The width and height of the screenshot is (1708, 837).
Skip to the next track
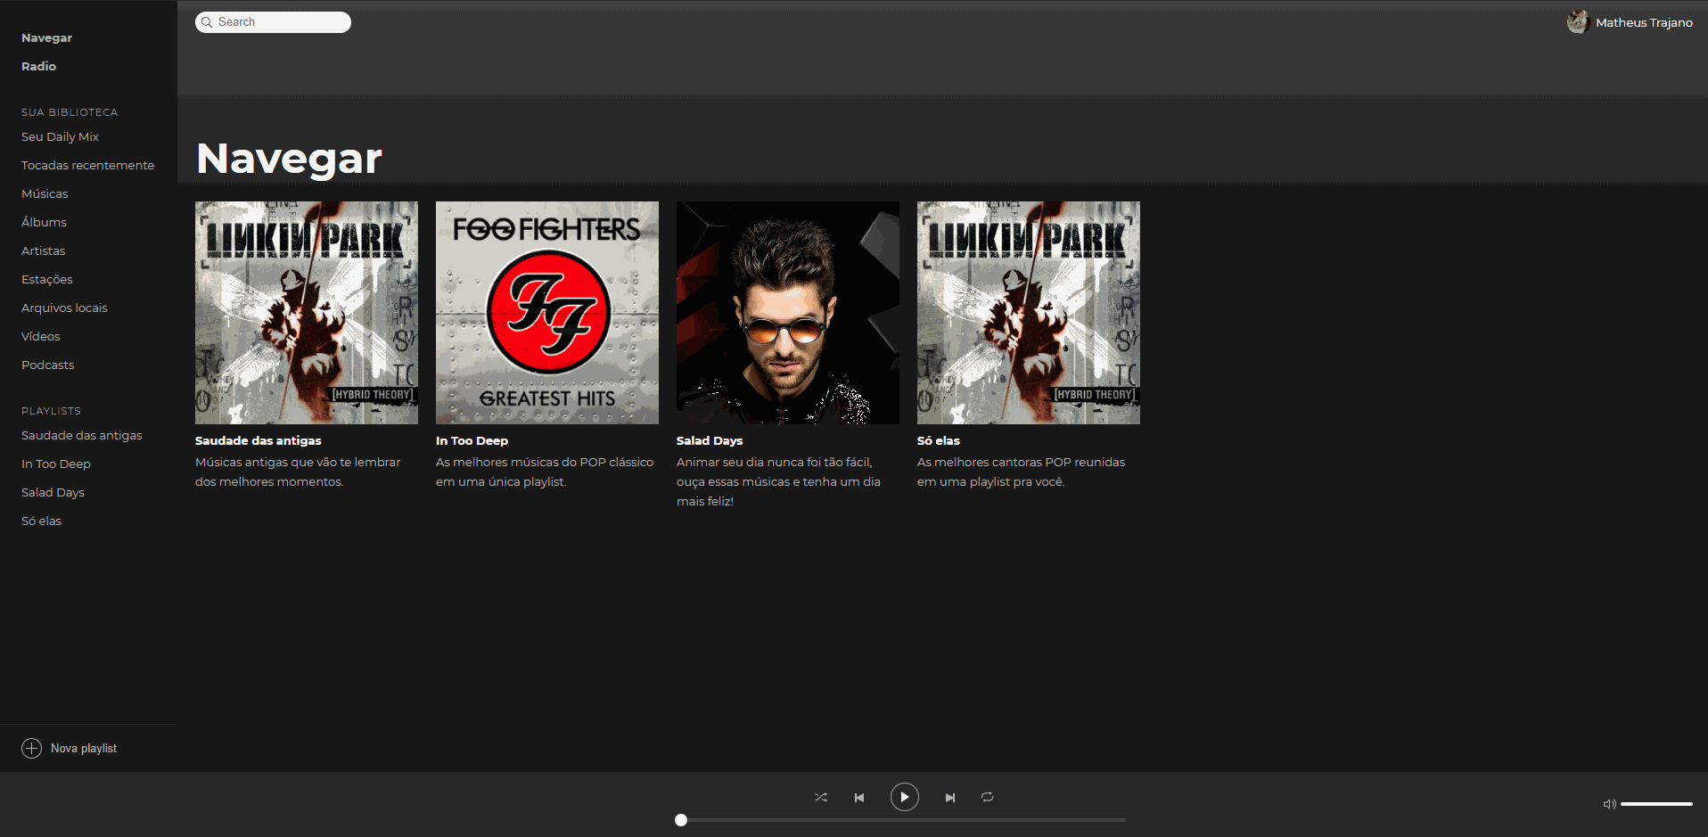950,798
